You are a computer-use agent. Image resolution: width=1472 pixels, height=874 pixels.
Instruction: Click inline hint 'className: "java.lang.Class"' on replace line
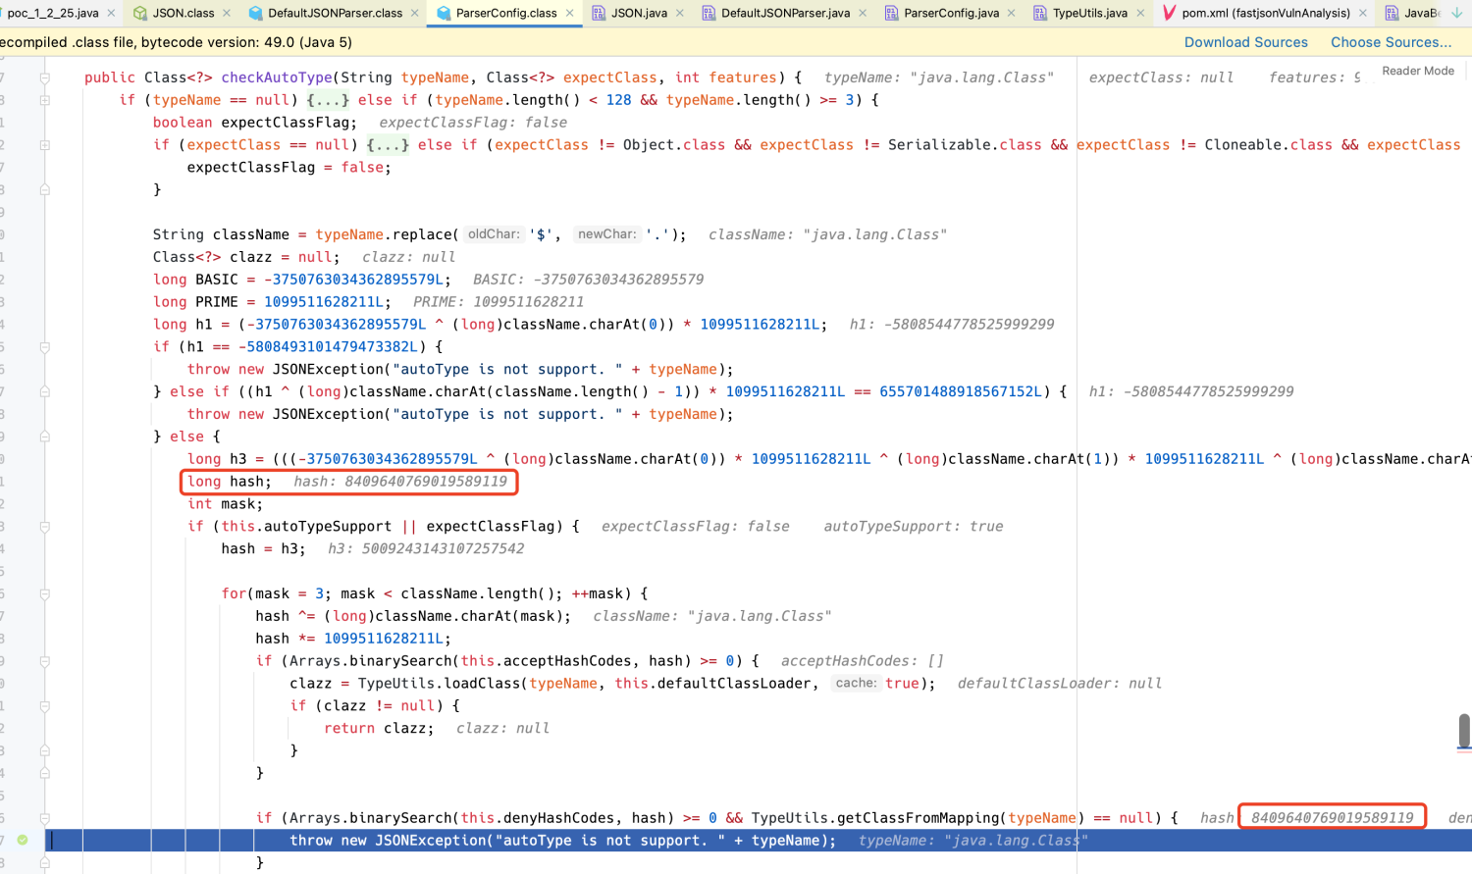pyautogui.click(x=827, y=234)
